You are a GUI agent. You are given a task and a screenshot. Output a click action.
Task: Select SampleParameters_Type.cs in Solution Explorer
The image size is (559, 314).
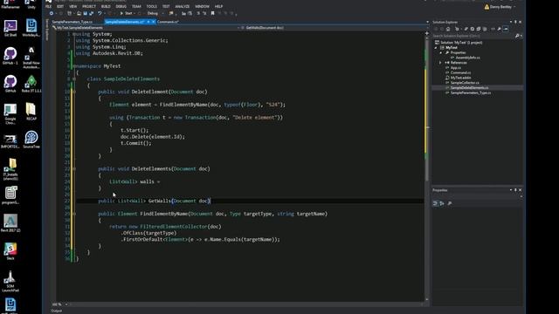(470, 92)
